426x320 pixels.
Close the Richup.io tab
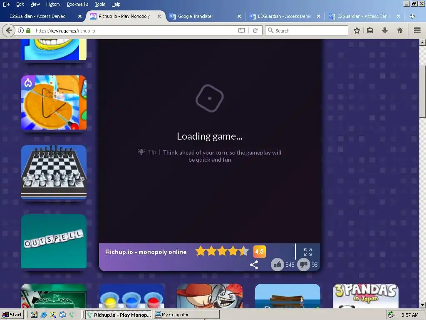[159, 16]
